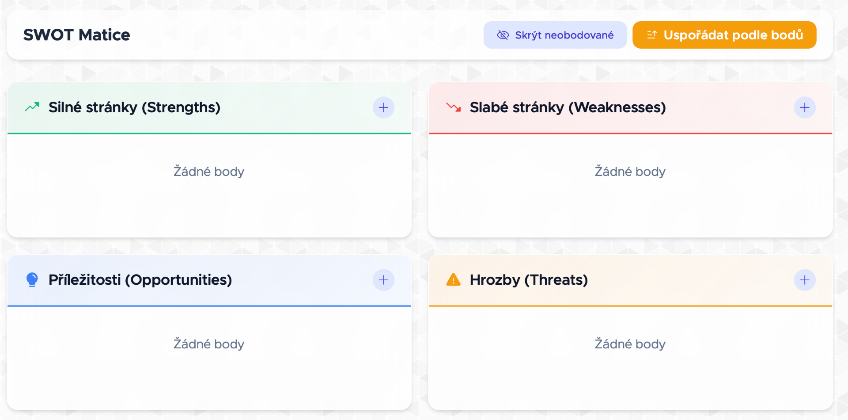Click the red downward trend icon
The image size is (848, 420).
pos(454,107)
